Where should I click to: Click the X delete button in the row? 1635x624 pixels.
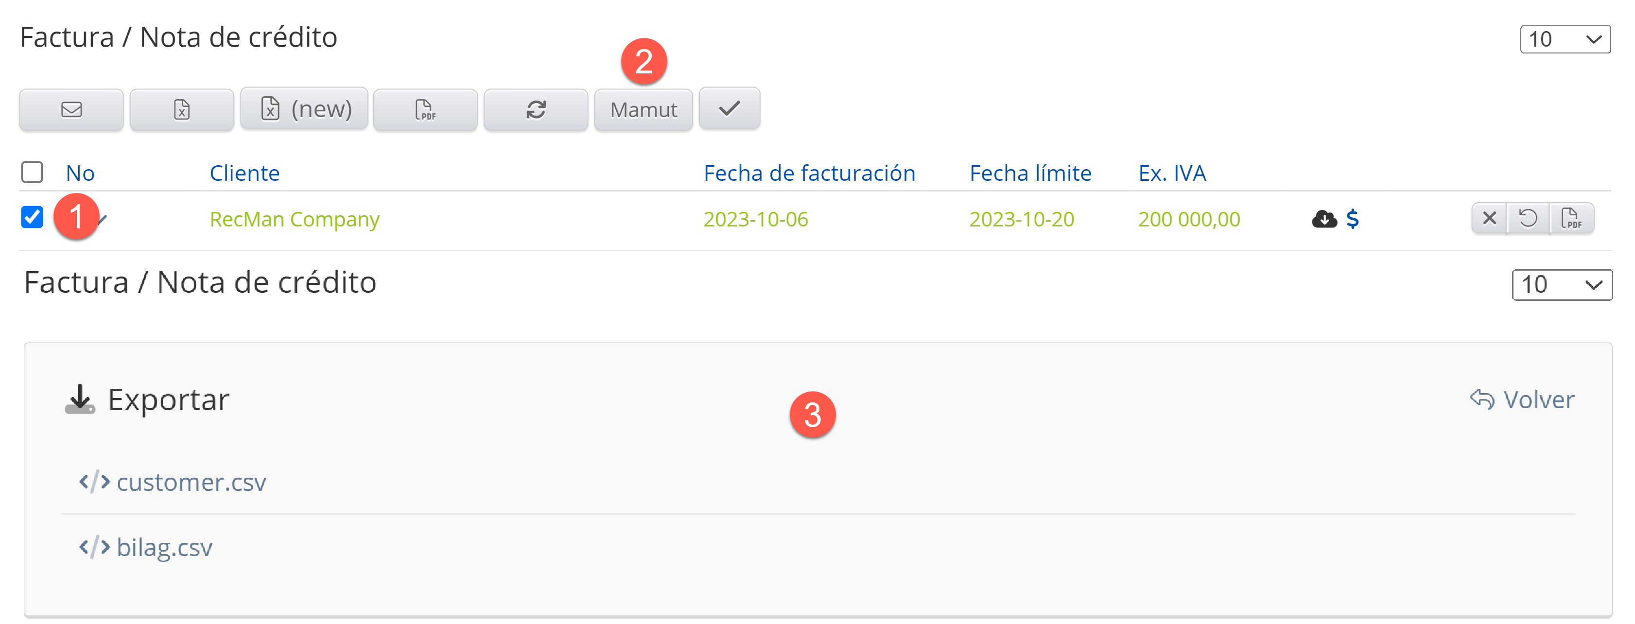(x=1489, y=218)
